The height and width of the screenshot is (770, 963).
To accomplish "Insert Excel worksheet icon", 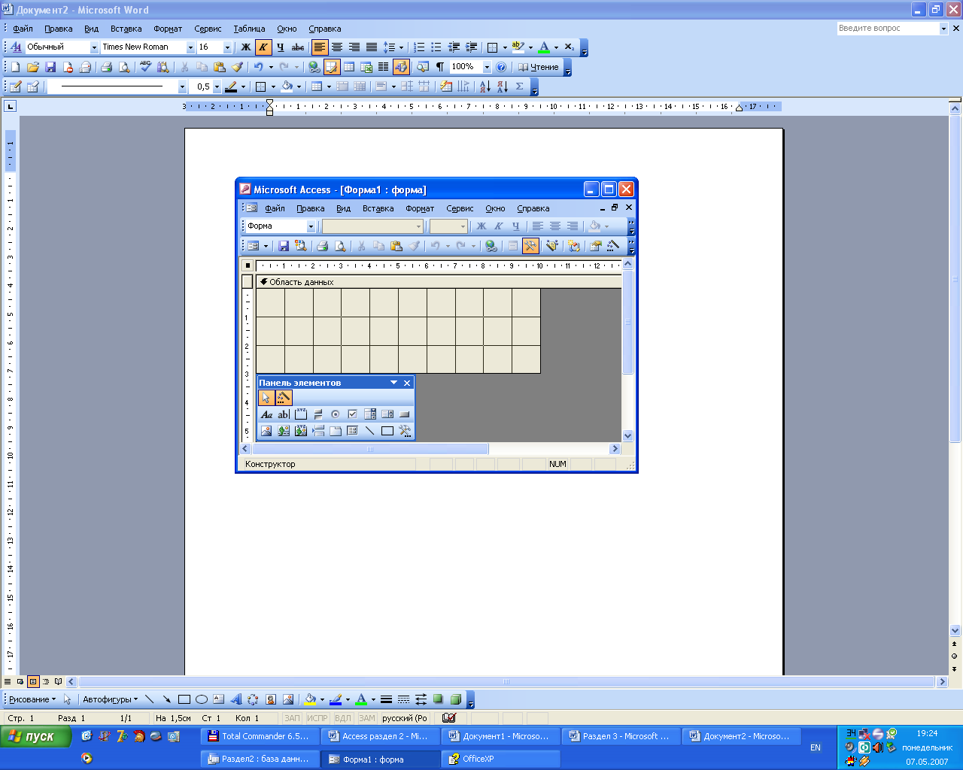I will click(x=366, y=67).
